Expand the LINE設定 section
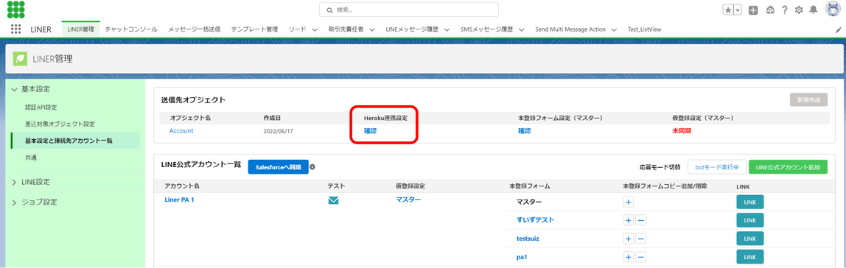Screen dimensions: 846x268 pyautogui.click(x=35, y=182)
